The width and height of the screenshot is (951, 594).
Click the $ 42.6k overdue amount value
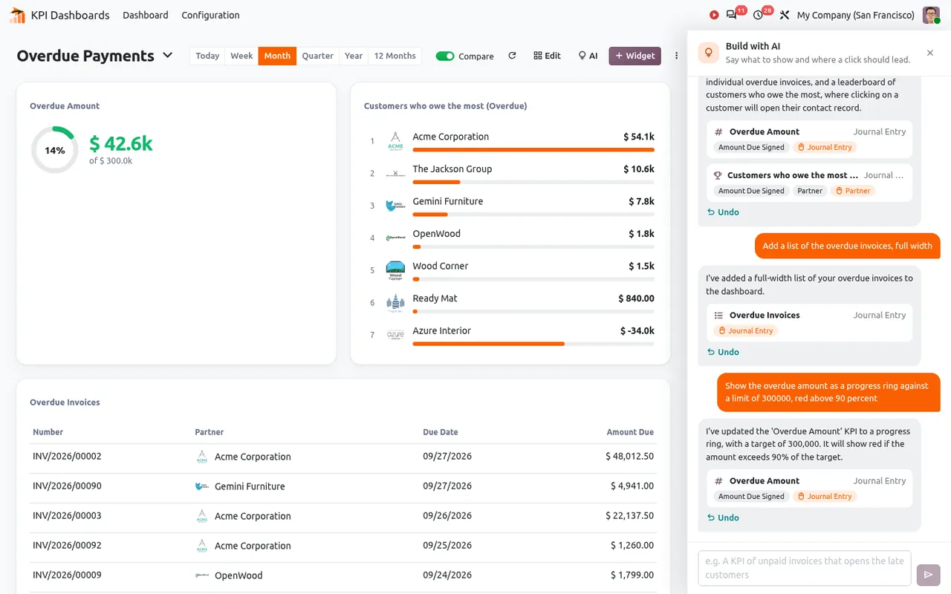[121, 143]
